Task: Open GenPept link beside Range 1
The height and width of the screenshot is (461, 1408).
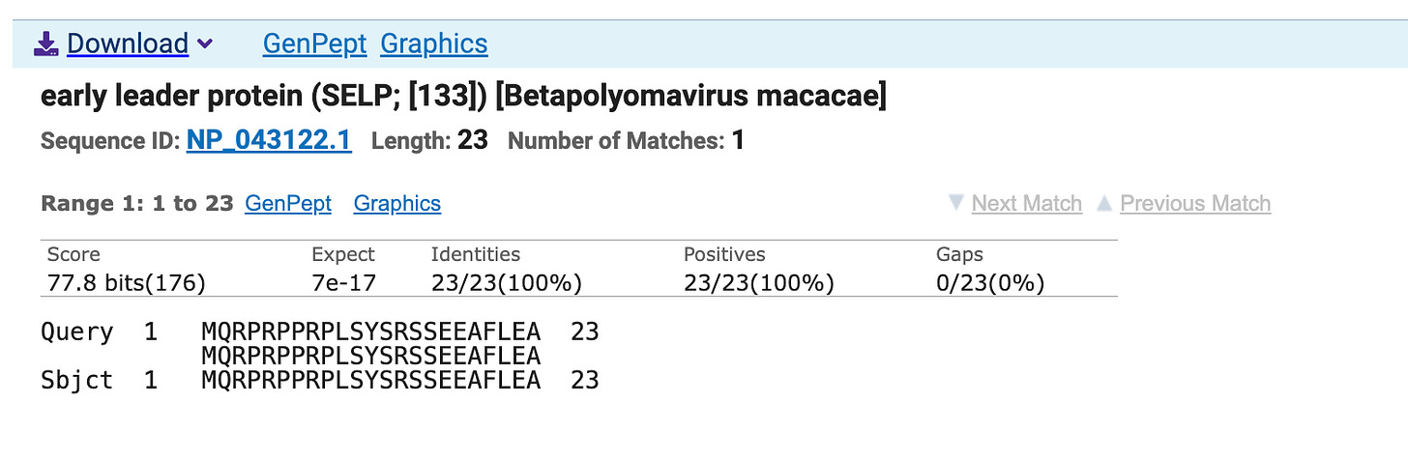Action: (288, 204)
